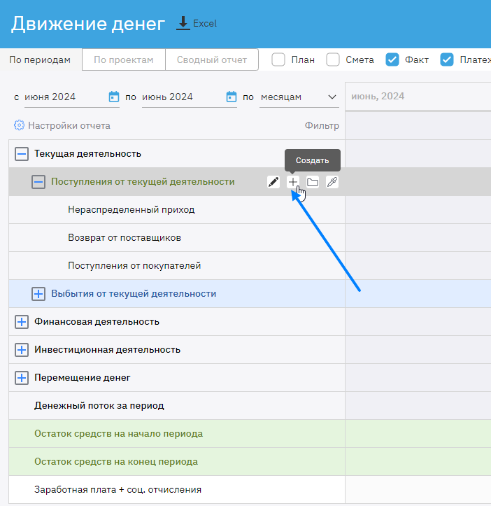Click the pencil edit icon for Поступления row

tap(273, 182)
